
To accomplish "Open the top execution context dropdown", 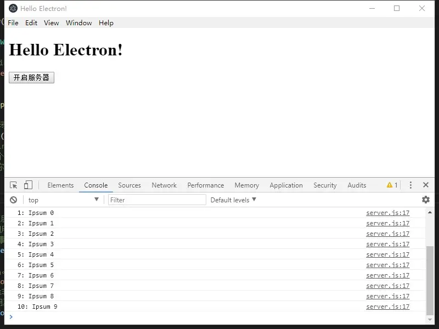I will pos(63,200).
